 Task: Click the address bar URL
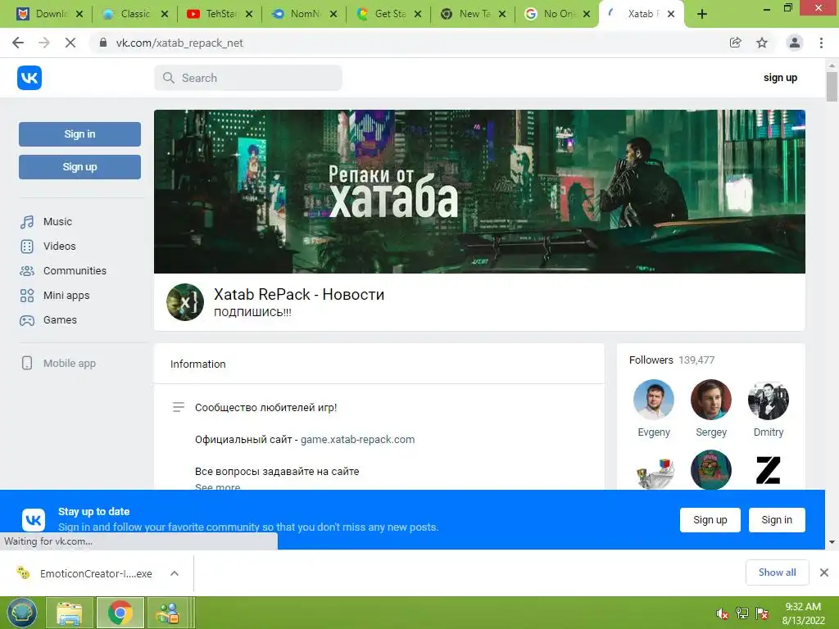179,43
